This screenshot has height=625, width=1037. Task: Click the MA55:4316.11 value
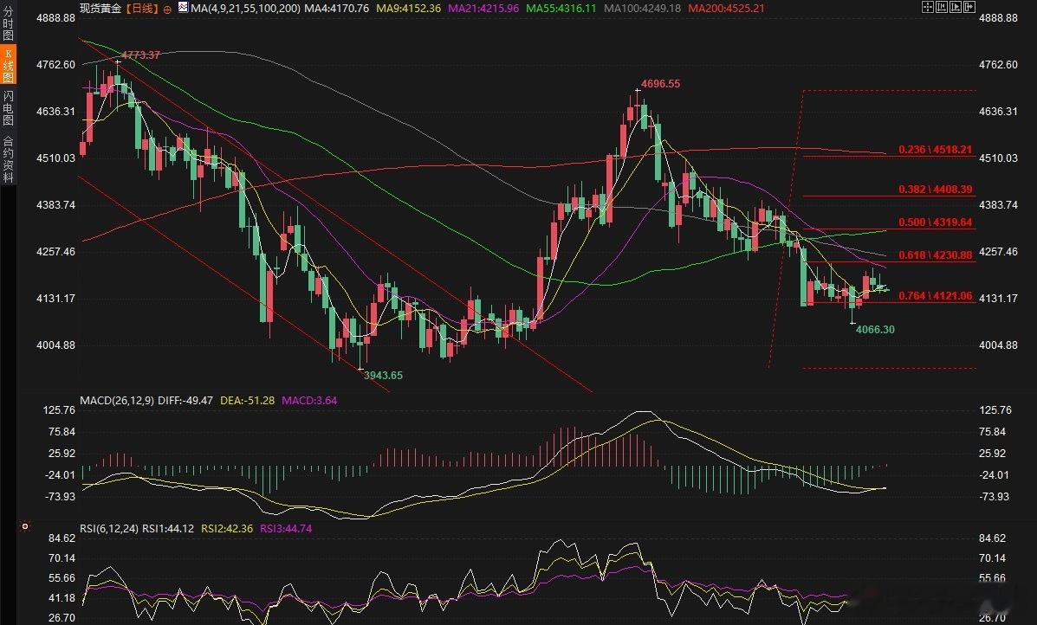coord(561,9)
